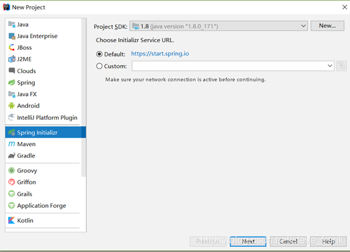Click the IntelliJ Platform Plugin icon

pos(11,117)
